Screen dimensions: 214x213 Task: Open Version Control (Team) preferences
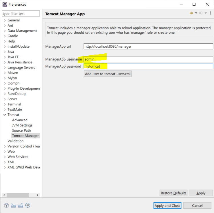click(x=24, y=146)
